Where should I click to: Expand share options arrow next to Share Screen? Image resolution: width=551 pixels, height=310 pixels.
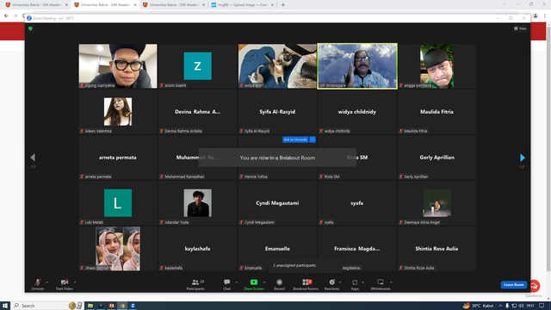point(264,282)
